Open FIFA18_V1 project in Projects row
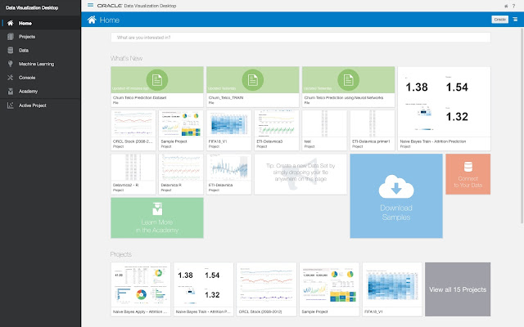This screenshot has height=327, width=524. coord(392,289)
